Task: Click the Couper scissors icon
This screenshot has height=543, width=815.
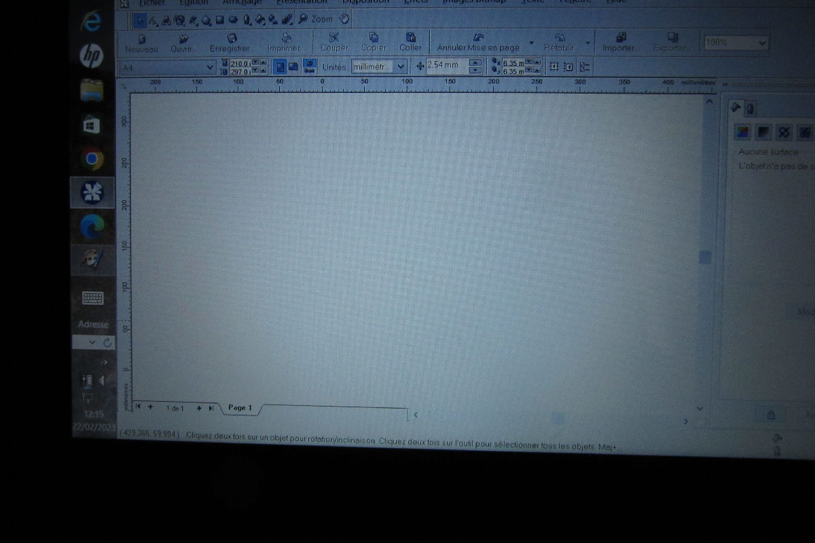Action: pos(333,37)
